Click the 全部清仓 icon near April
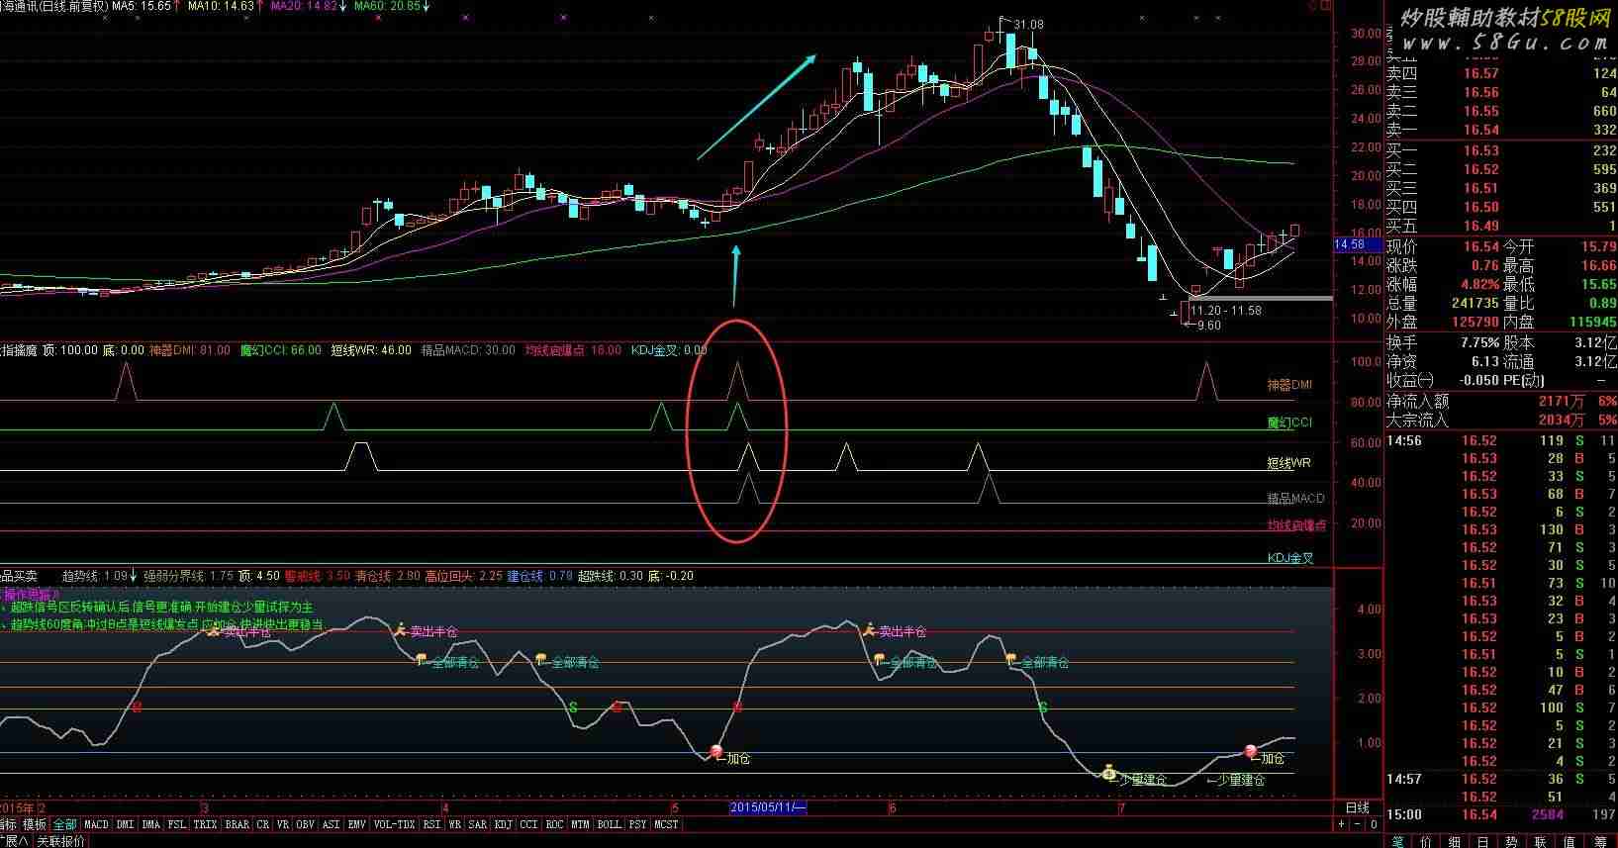Image resolution: width=1618 pixels, height=848 pixels. pos(422,660)
